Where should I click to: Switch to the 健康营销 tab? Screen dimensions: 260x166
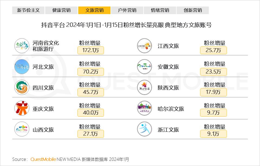pos(61,10)
